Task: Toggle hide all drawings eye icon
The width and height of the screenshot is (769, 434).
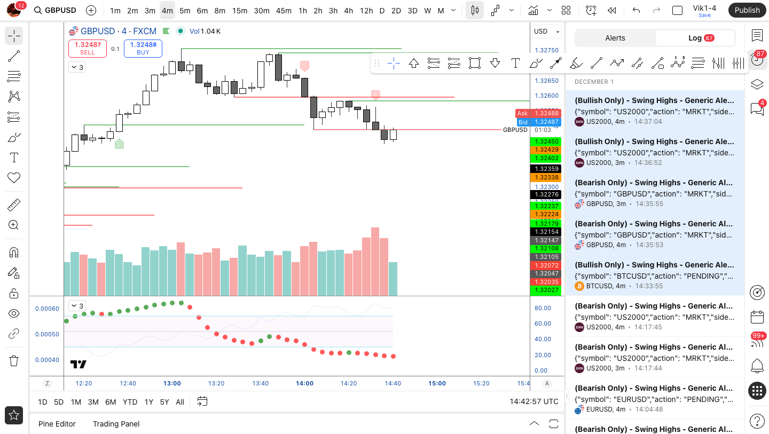Action: point(14,313)
